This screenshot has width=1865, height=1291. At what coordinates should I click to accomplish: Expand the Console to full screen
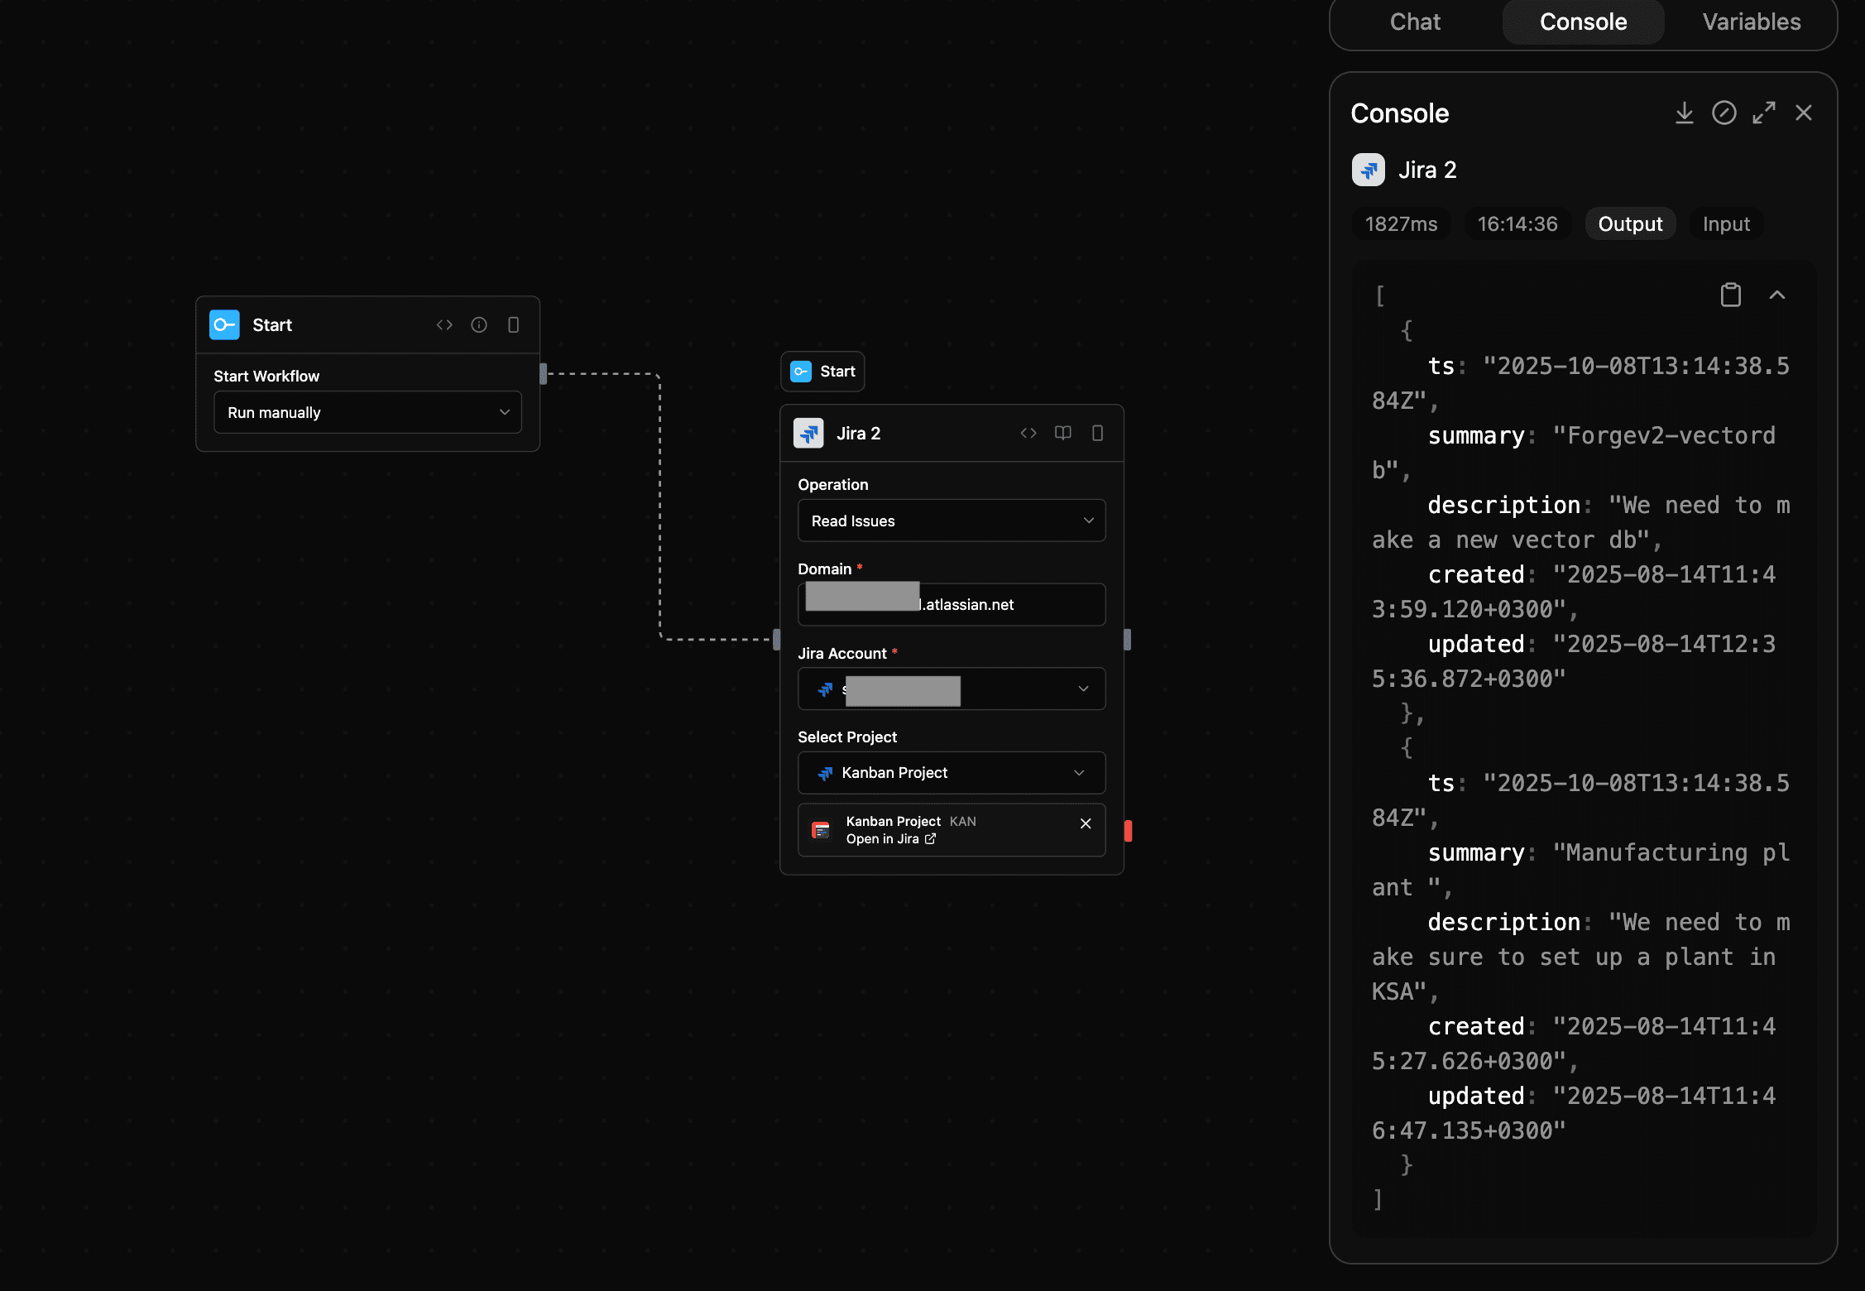click(x=1763, y=113)
